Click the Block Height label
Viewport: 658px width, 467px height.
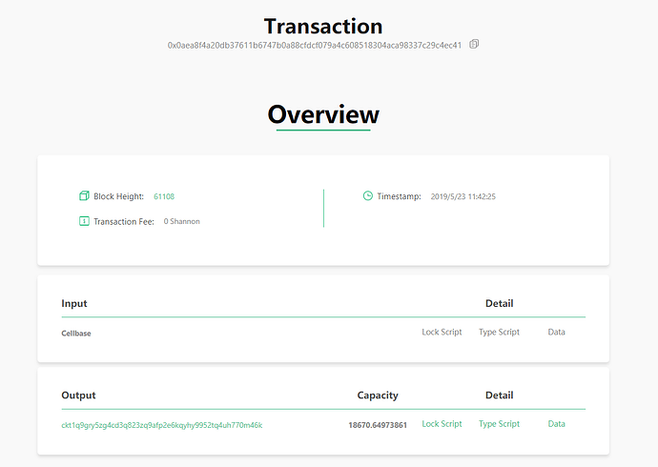119,196
